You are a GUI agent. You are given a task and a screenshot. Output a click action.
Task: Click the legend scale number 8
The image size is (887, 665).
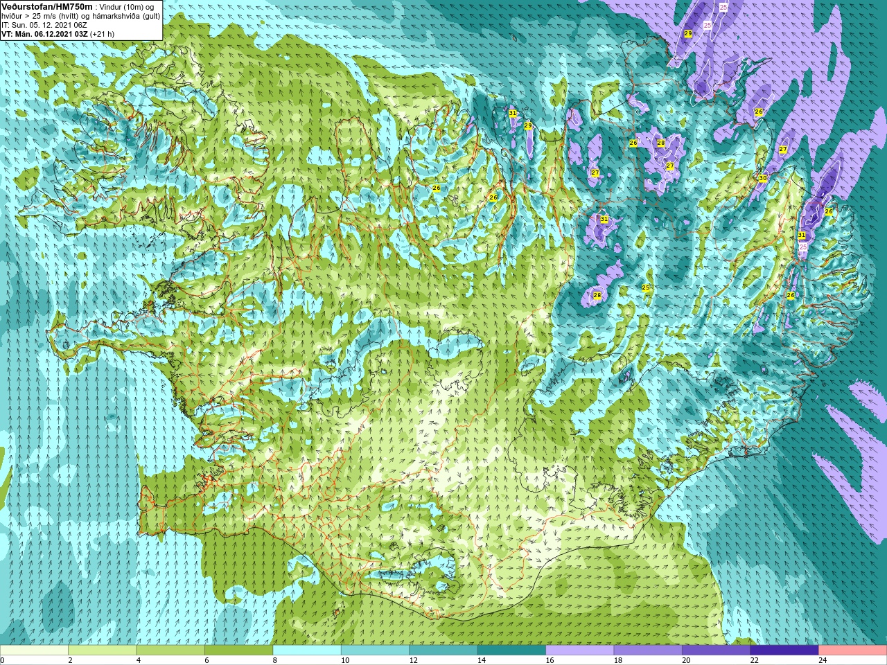tap(275, 660)
